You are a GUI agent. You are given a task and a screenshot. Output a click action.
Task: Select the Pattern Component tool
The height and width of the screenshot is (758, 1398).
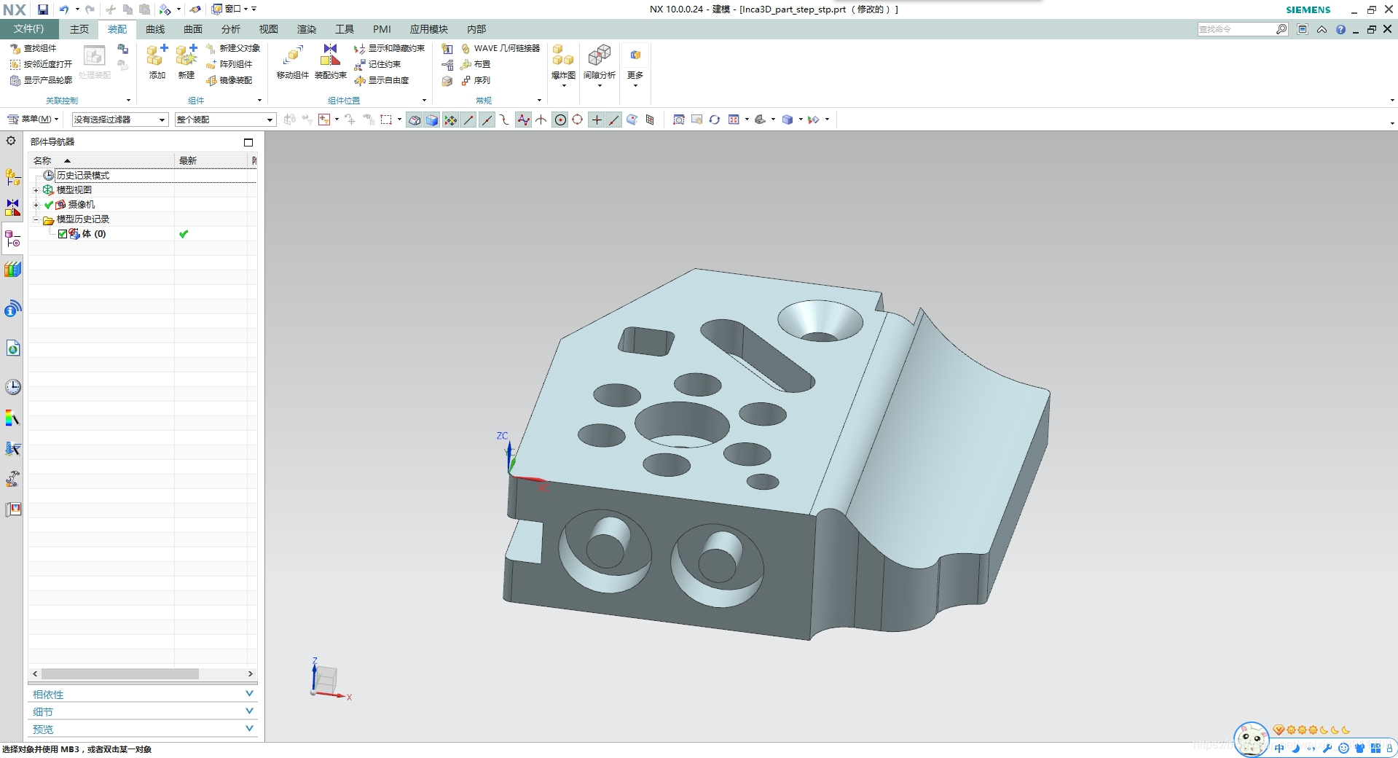[x=229, y=64]
